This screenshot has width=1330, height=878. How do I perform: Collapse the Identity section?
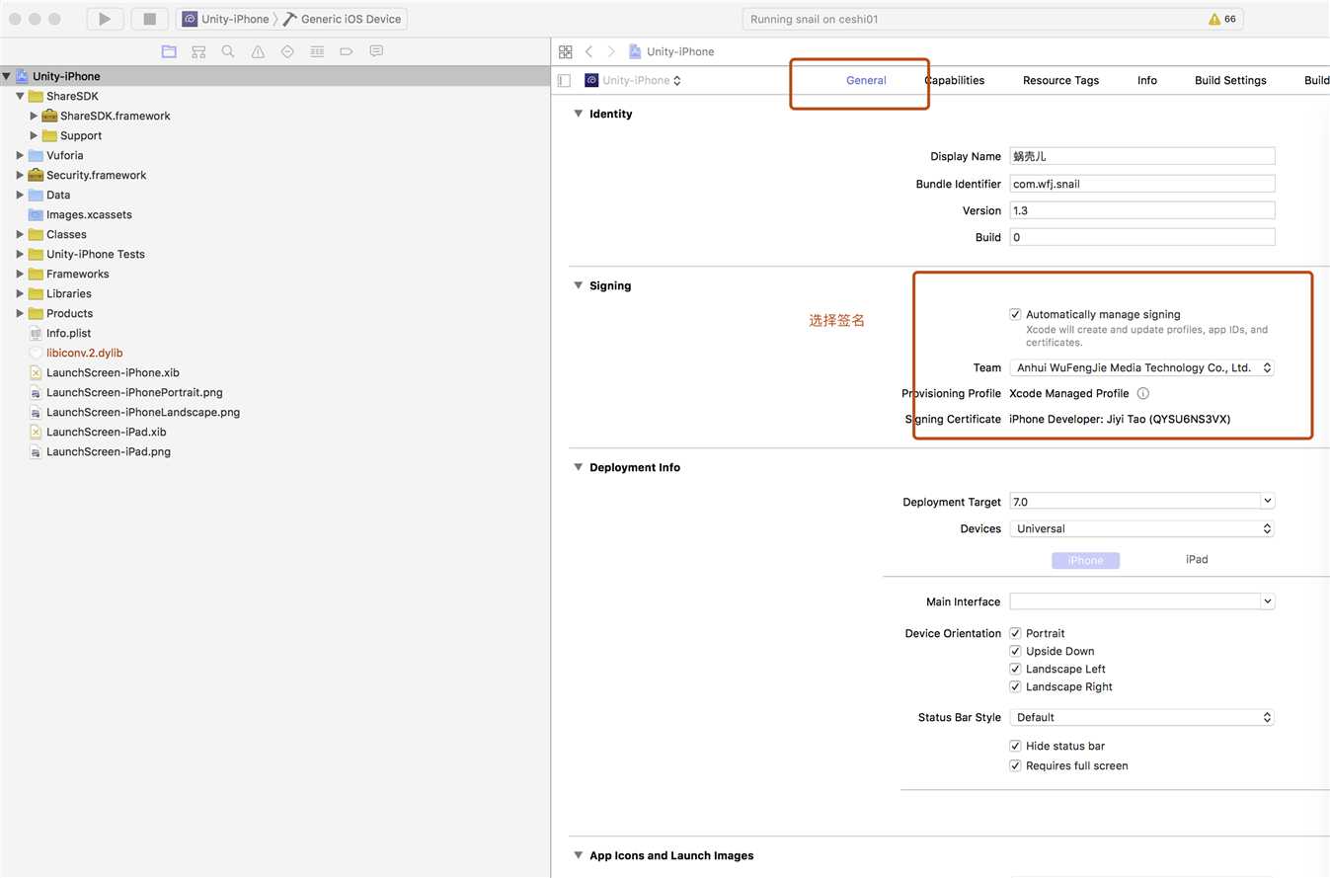(x=579, y=114)
